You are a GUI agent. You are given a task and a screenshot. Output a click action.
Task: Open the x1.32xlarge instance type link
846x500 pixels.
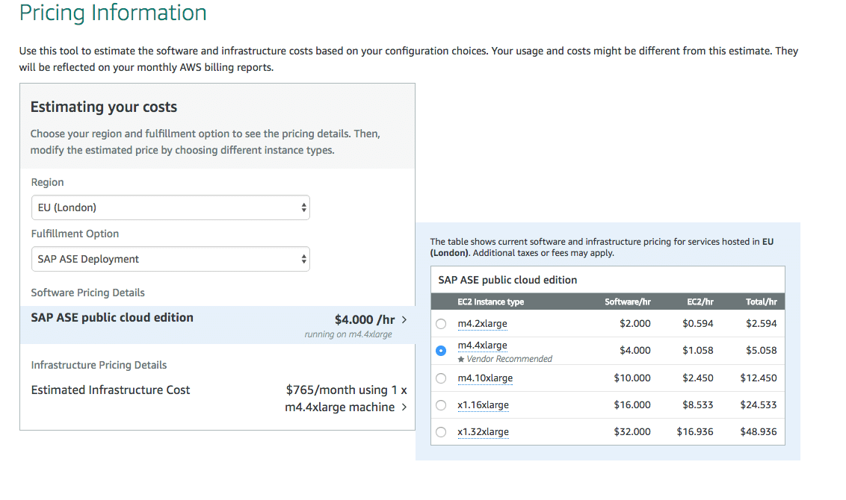point(483,431)
